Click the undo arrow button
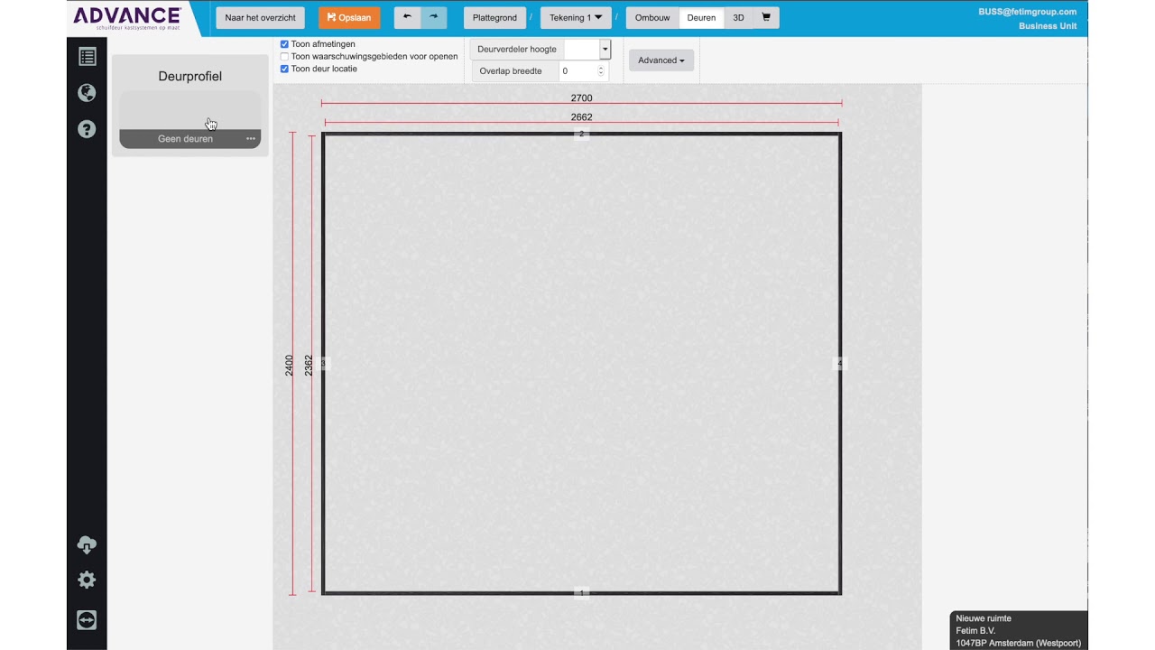The image size is (1155, 650). tap(407, 17)
